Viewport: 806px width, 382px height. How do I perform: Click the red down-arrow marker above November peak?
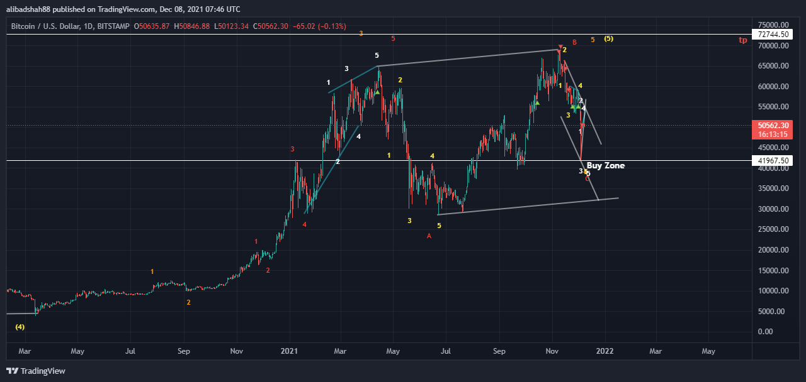[560, 46]
